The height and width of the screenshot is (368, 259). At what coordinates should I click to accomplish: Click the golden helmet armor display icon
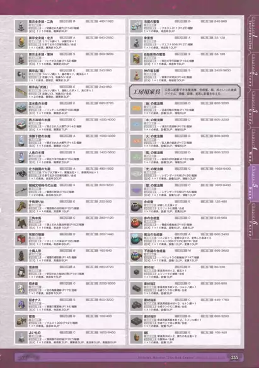(x=21, y=42)
